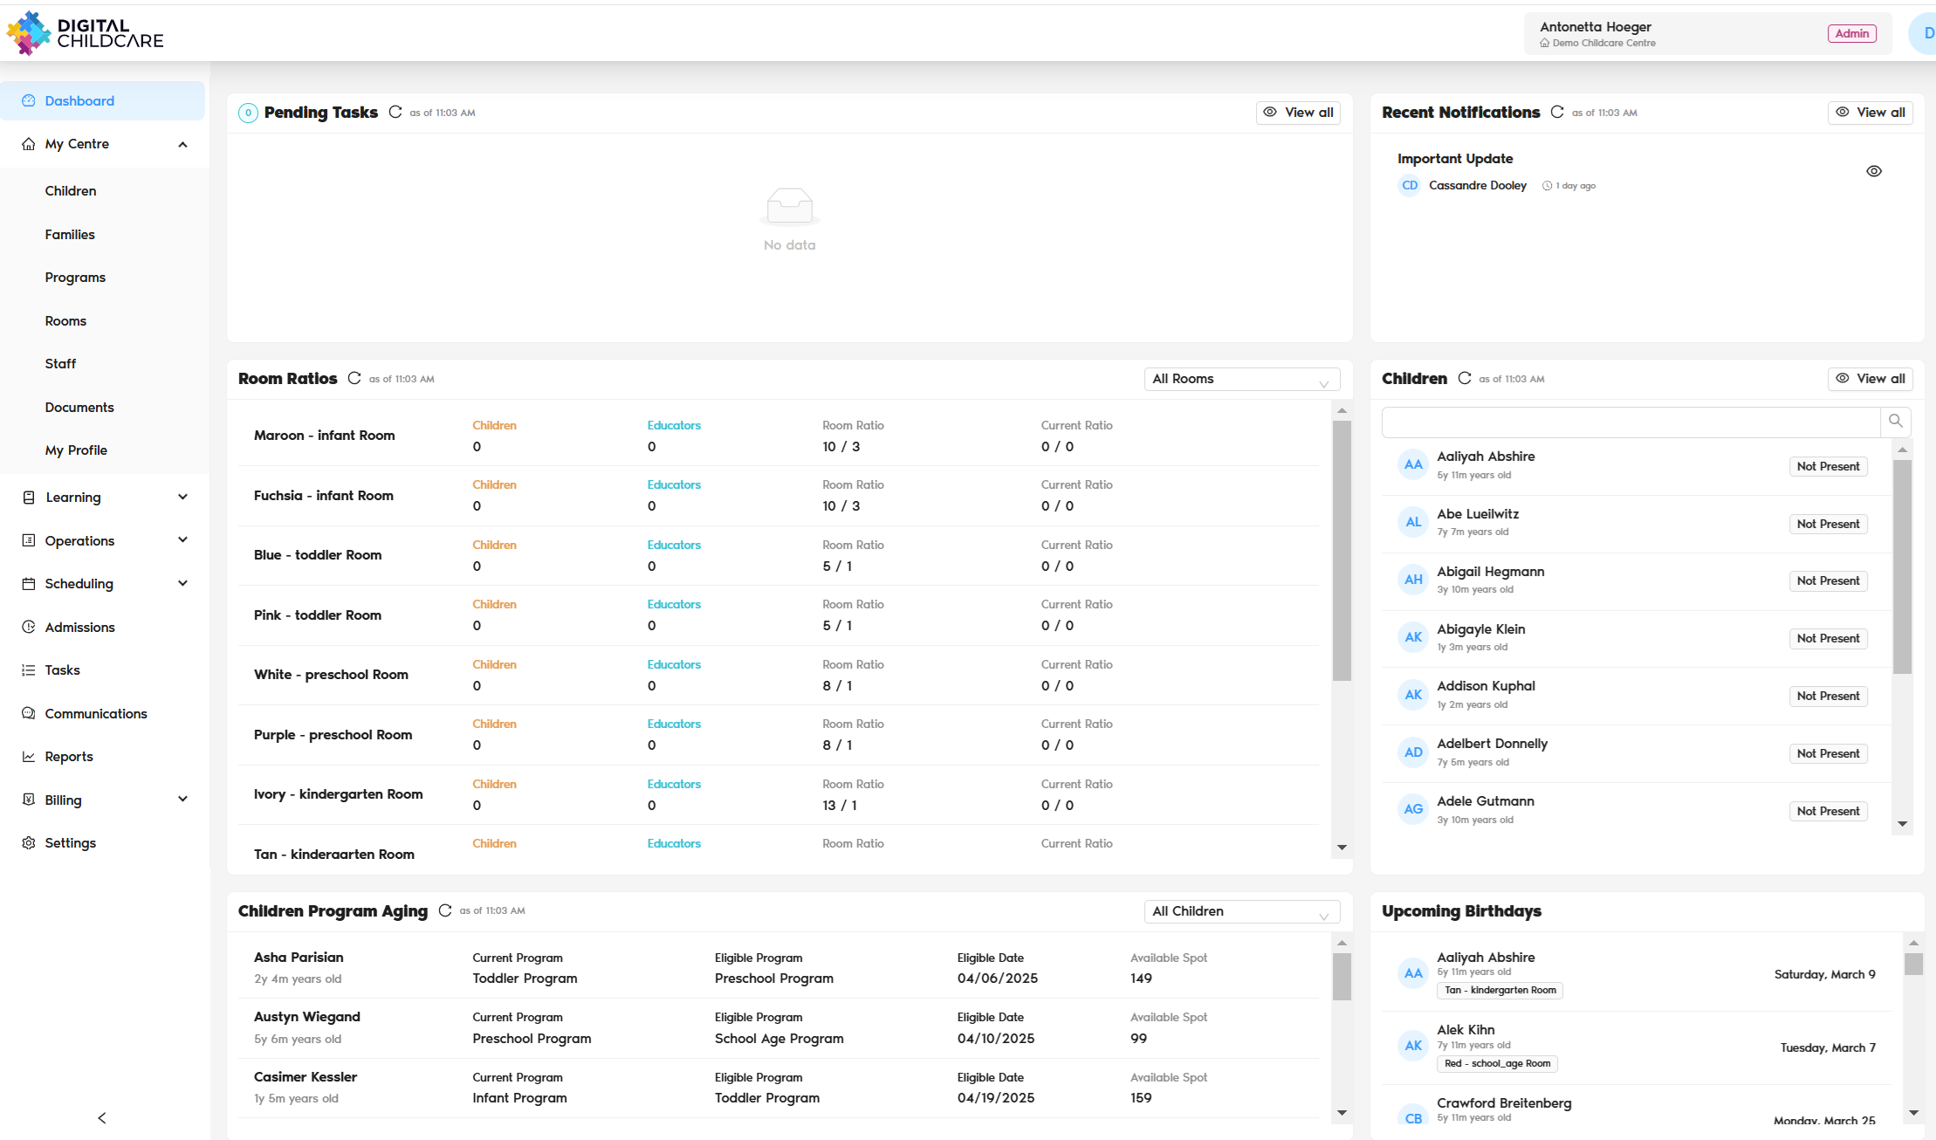Click the Digital Childcare logo
This screenshot has height=1140, width=1936.
coord(85,33)
